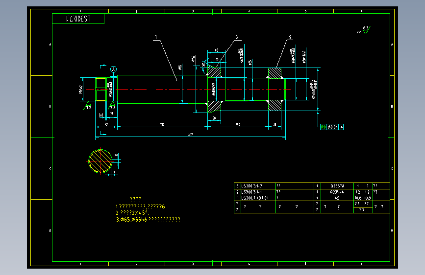Click technical note line 2 with 2X45°

click(x=132, y=213)
